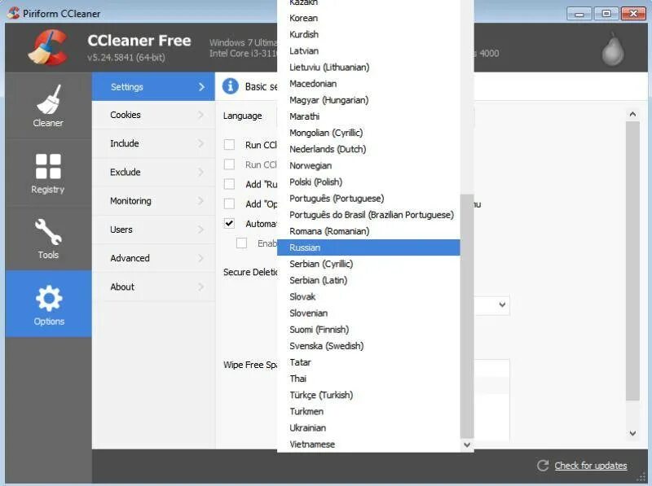652x486 pixels.
Task: Click the settings panel scroll up arrow
Action: [x=632, y=114]
